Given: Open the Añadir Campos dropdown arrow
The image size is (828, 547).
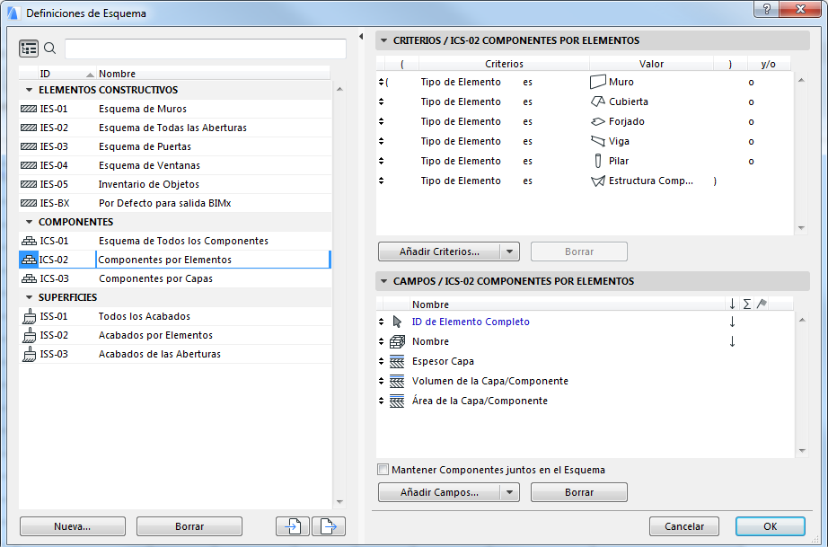Looking at the screenshot, I should tap(510, 492).
